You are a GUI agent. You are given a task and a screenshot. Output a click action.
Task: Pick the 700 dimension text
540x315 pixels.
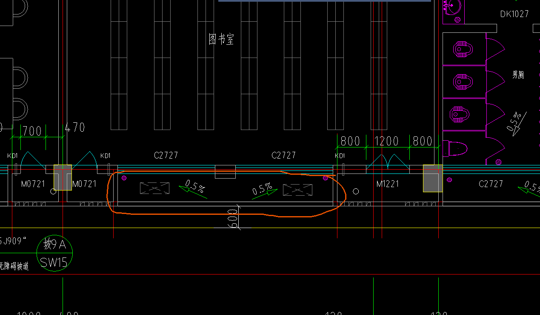32,130
